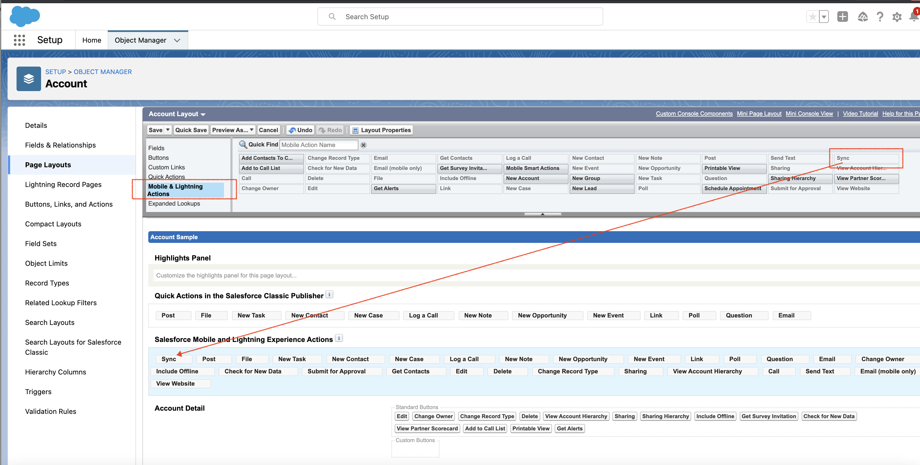Open the Setup gear icon
This screenshot has width=920, height=465.
(x=897, y=17)
